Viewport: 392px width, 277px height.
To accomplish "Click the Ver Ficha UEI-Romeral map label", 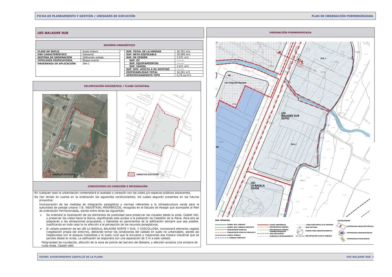I will pos(235,83).
